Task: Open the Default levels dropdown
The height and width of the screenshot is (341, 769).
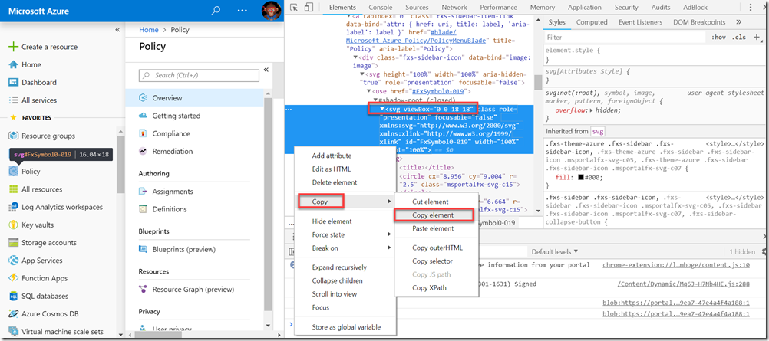Action: point(555,252)
